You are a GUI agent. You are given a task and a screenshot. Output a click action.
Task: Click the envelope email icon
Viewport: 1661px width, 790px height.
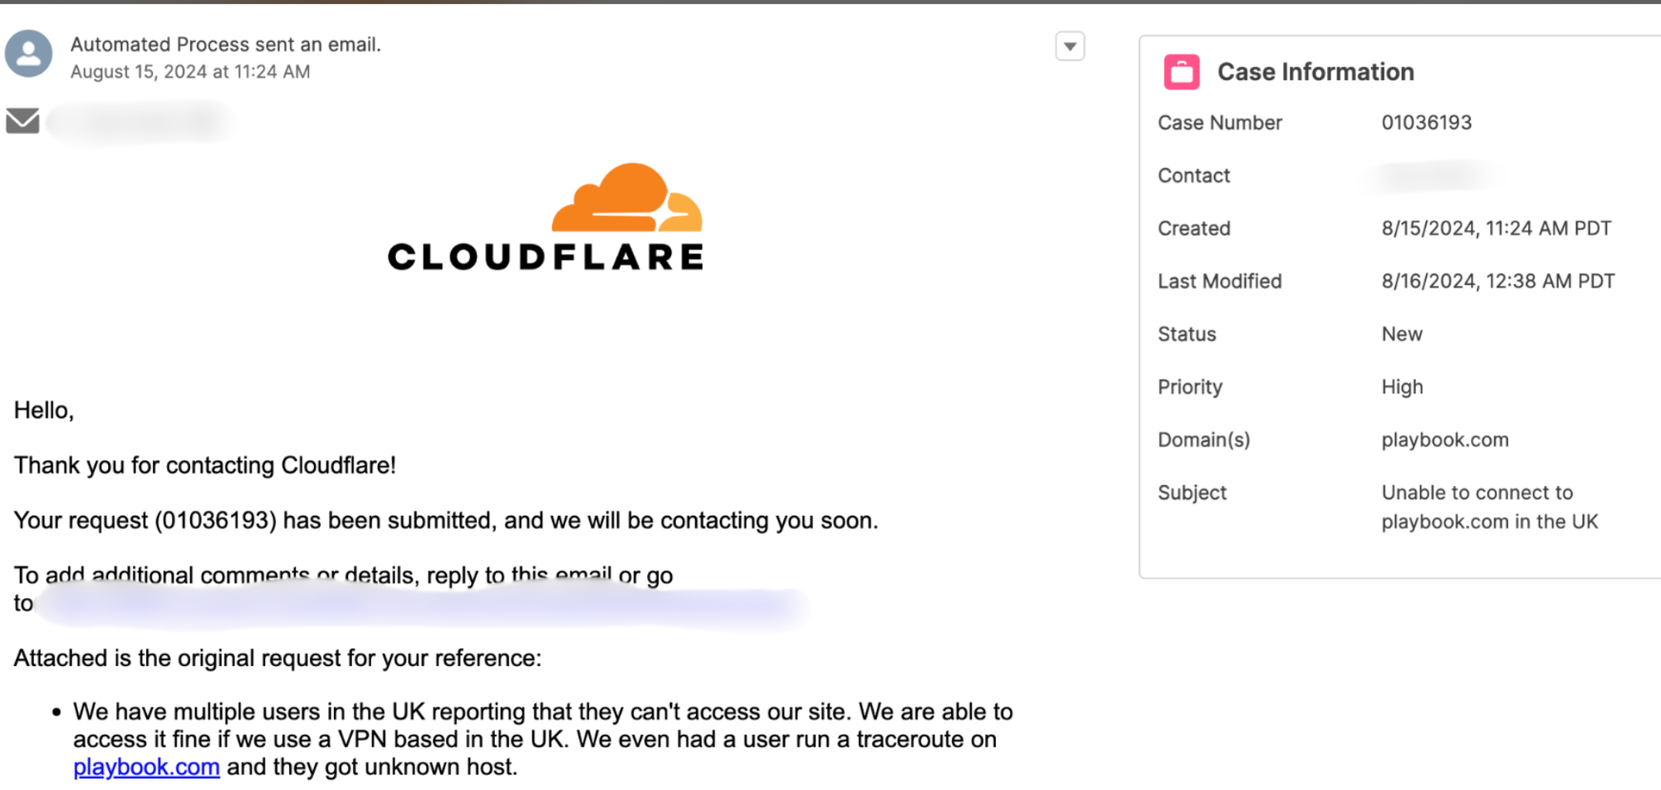(22, 120)
